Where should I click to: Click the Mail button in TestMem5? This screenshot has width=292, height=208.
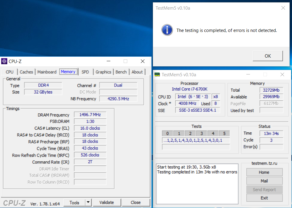(264, 181)
